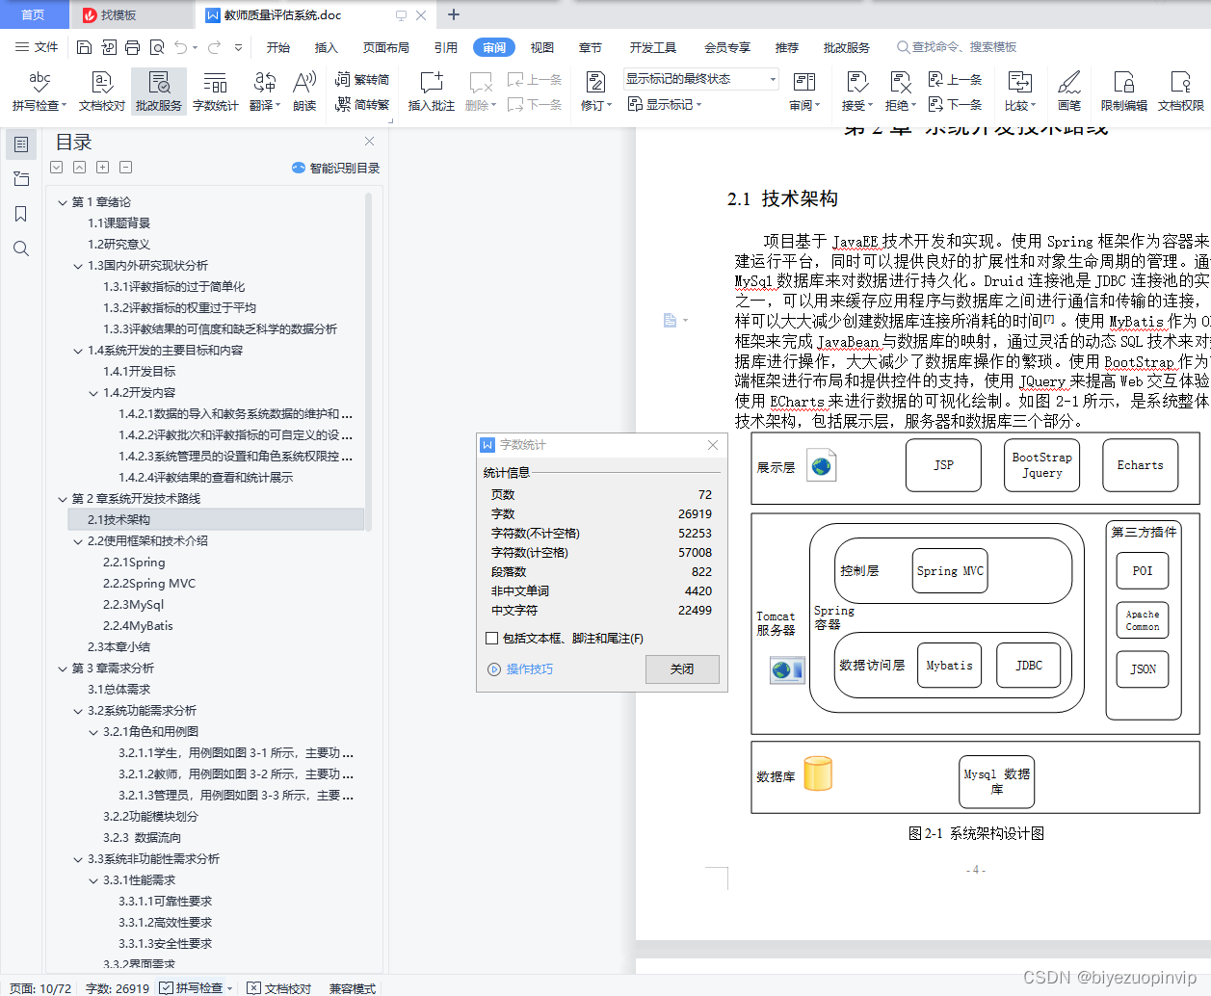Image resolution: width=1211 pixels, height=996 pixels.
Task: Click the smart TOC recognition (智能识别目录) link
Action: point(336,168)
